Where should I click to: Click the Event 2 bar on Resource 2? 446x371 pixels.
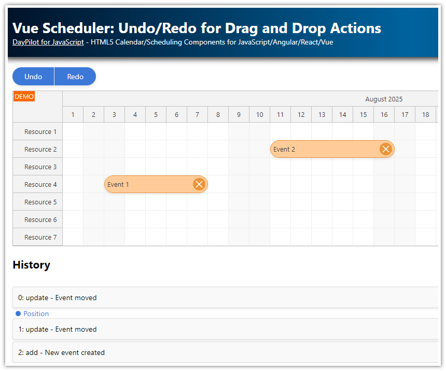[x=322, y=149]
